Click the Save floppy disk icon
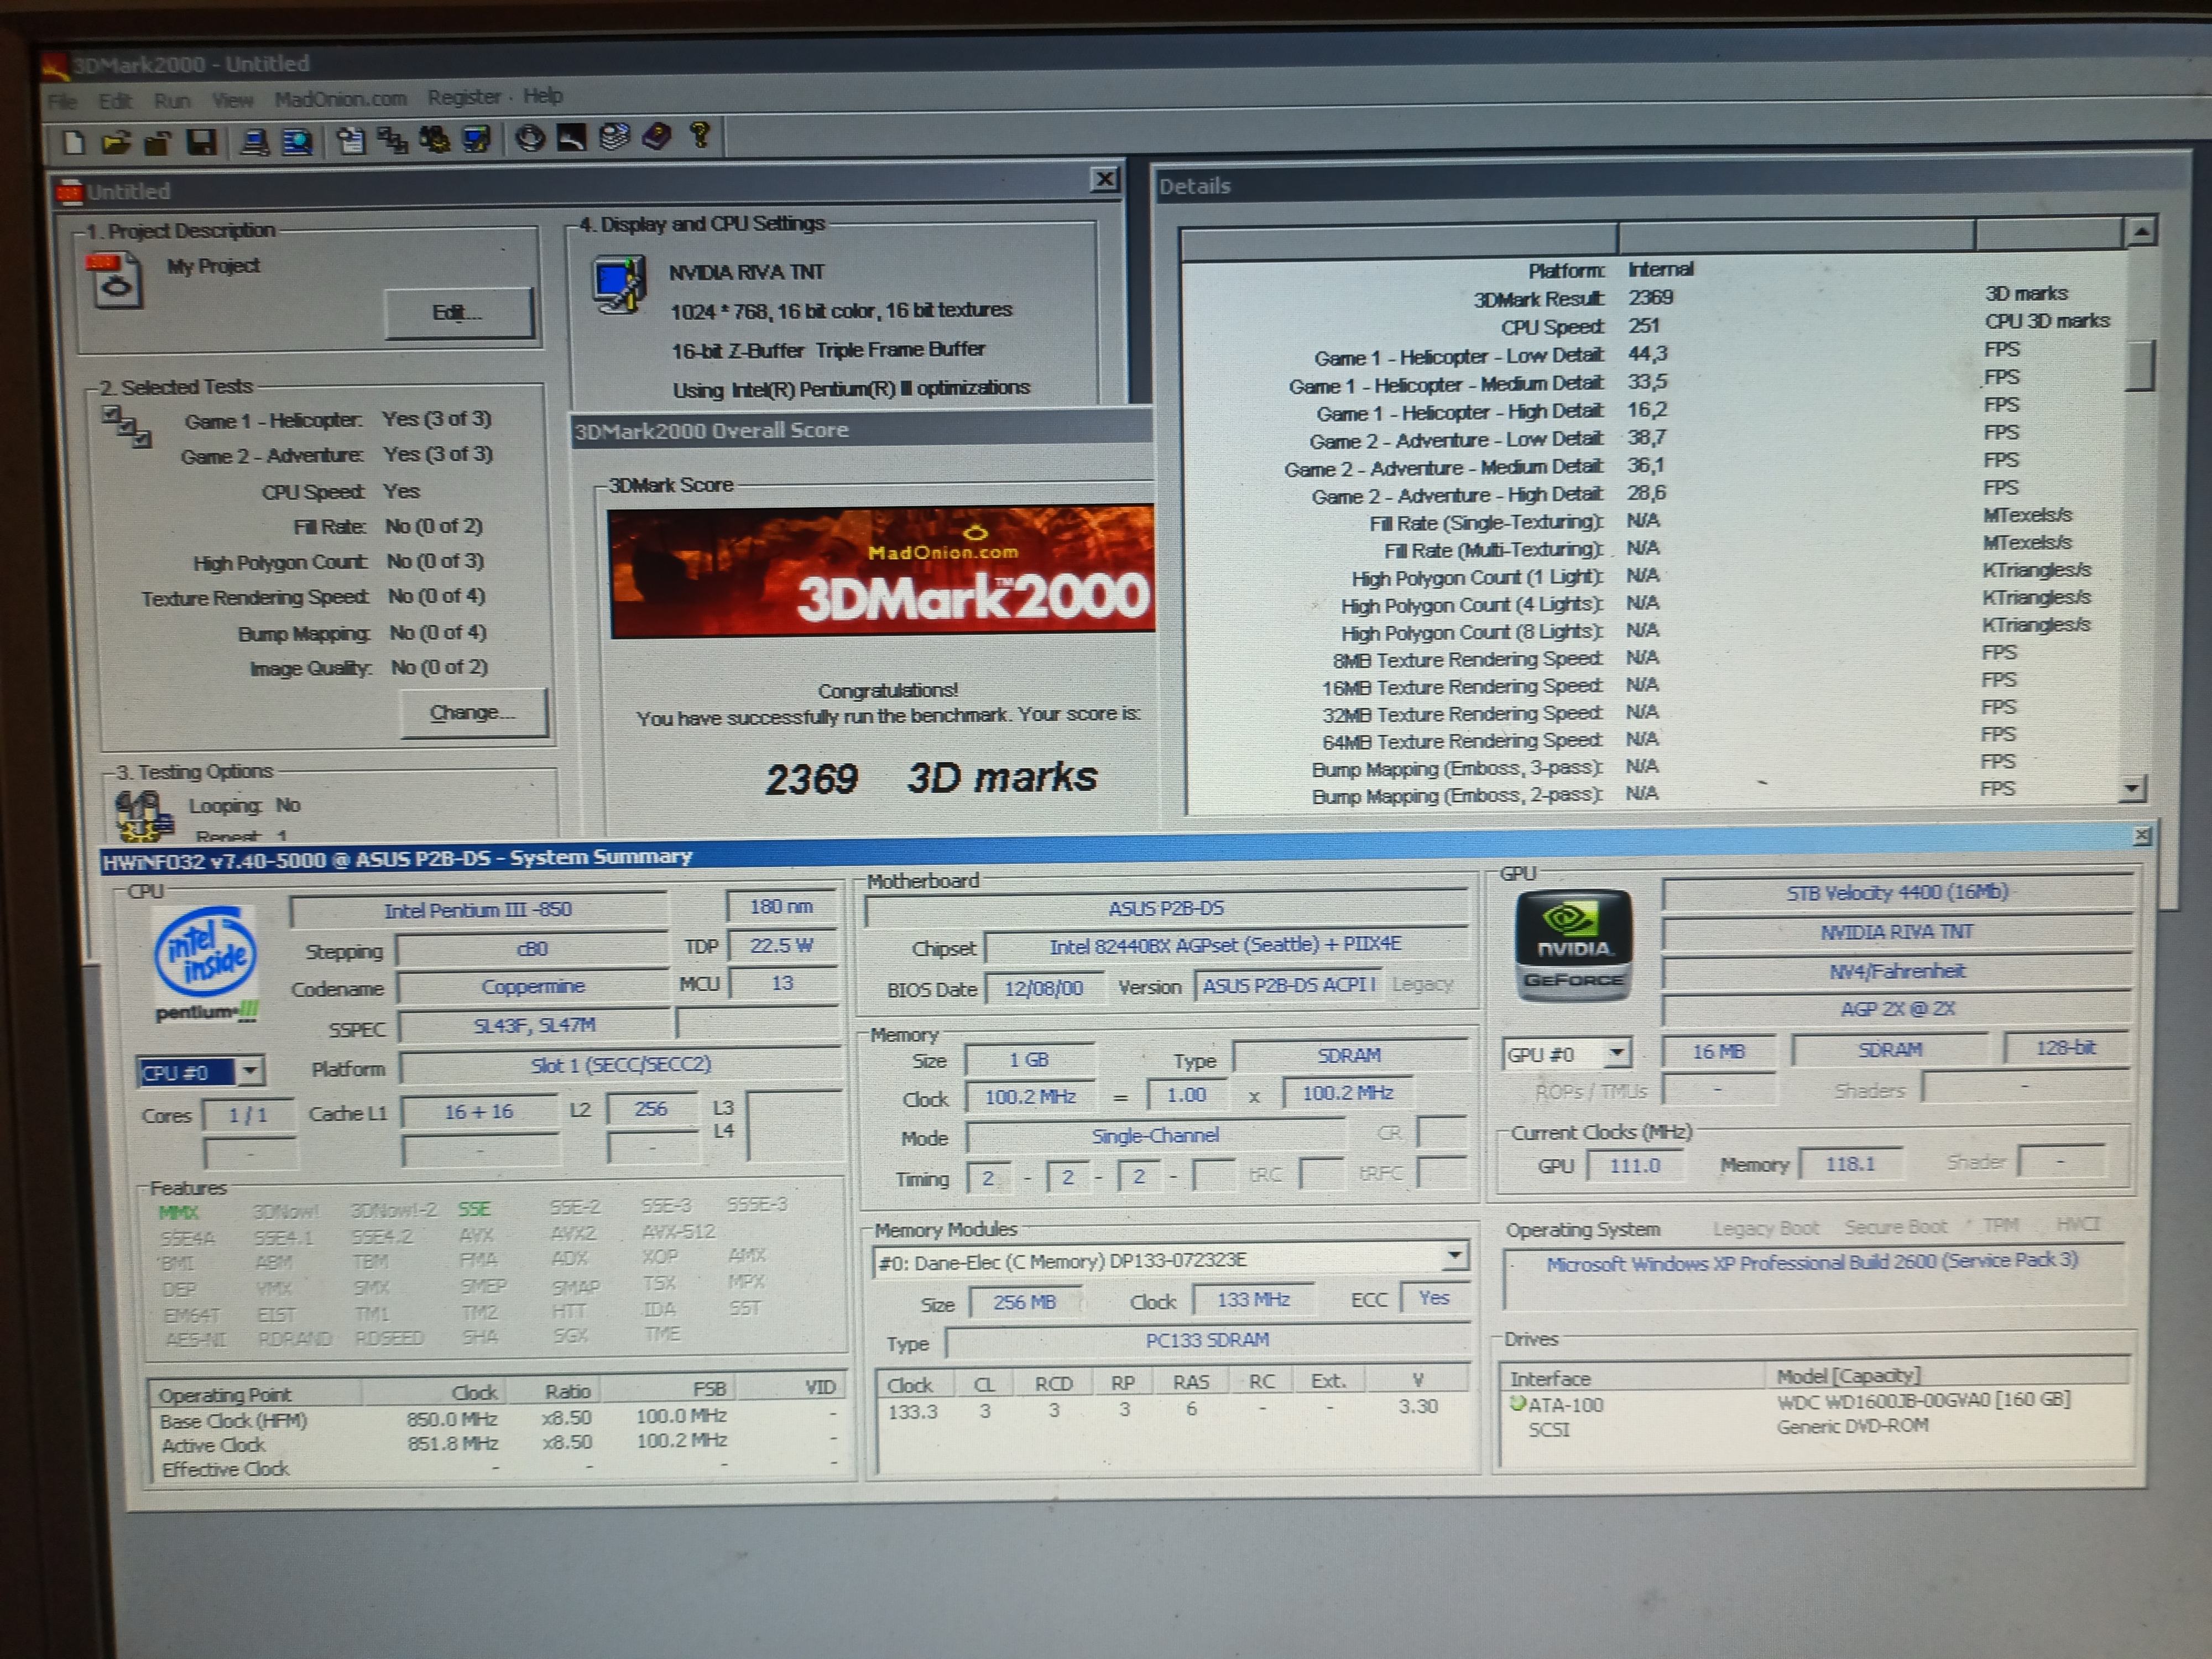Viewport: 2212px width, 1659px height. (x=202, y=142)
